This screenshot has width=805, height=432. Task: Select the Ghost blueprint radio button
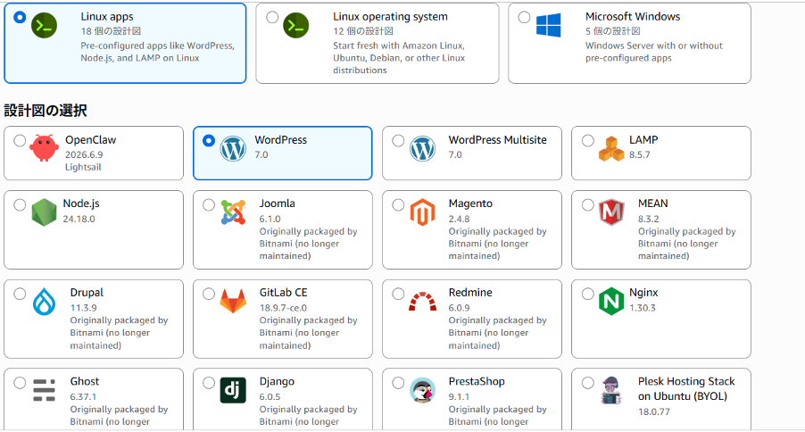(x=20, y=383)
